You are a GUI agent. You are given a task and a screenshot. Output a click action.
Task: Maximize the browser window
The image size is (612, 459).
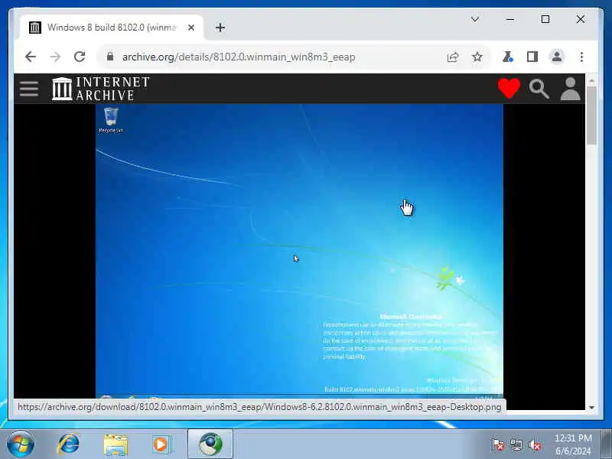point(545,19)
